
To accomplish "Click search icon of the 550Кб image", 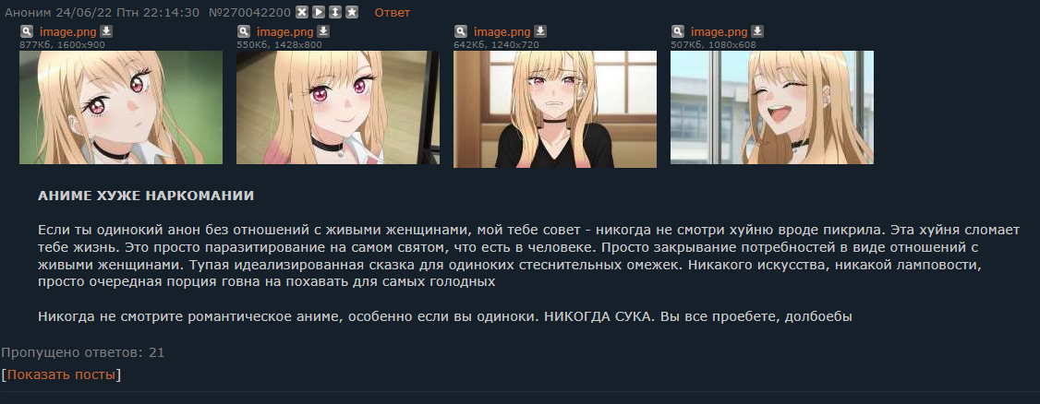I will pyautogui.click(x=244, y=31).
